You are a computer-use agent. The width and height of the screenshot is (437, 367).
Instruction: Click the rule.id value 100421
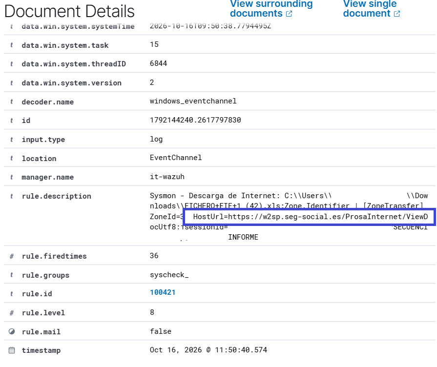tap(163, 292)
